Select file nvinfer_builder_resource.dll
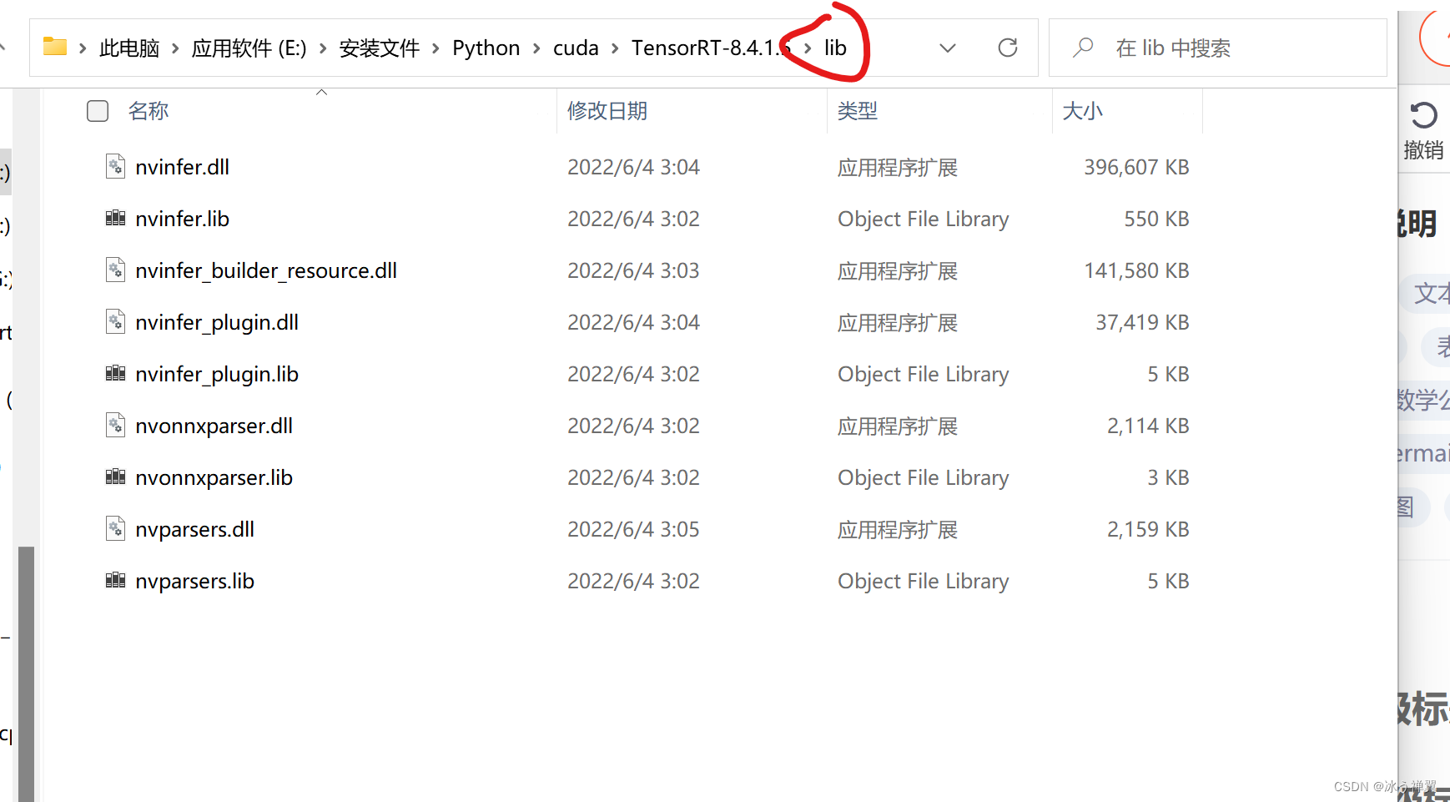Image resolution: width=1450 pixels, height=802 pixels. (x=266, y=270)
